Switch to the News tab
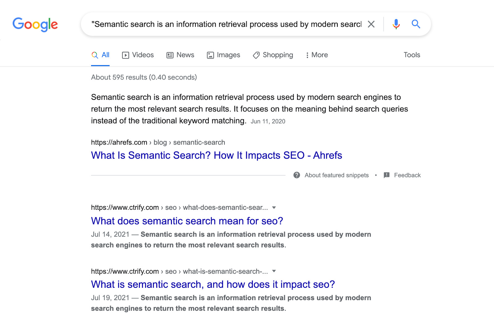494x322 pixels. point(181,55)
